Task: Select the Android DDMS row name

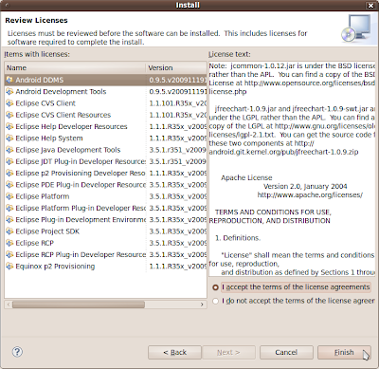Action: point(40,80)
